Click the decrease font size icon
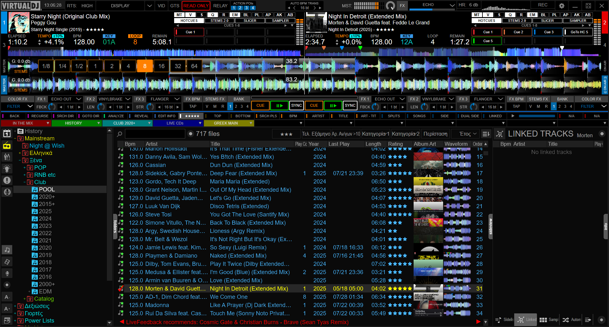Image resolution: width=609 pixels, height=327 pixels. coord(7,297)
